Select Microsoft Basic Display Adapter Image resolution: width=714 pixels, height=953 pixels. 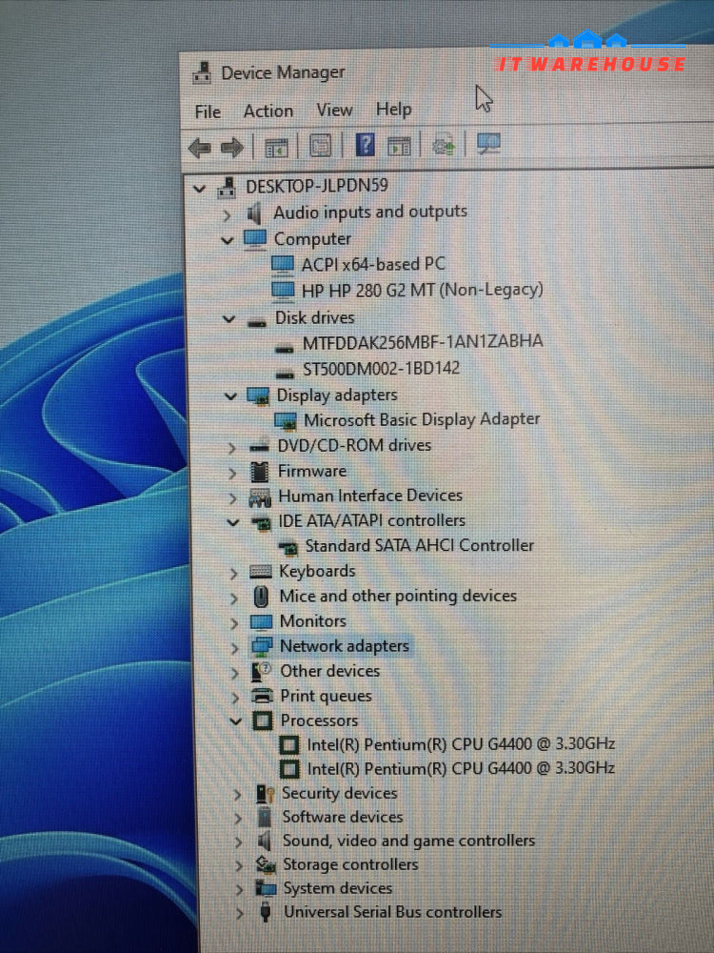point(422,420)
